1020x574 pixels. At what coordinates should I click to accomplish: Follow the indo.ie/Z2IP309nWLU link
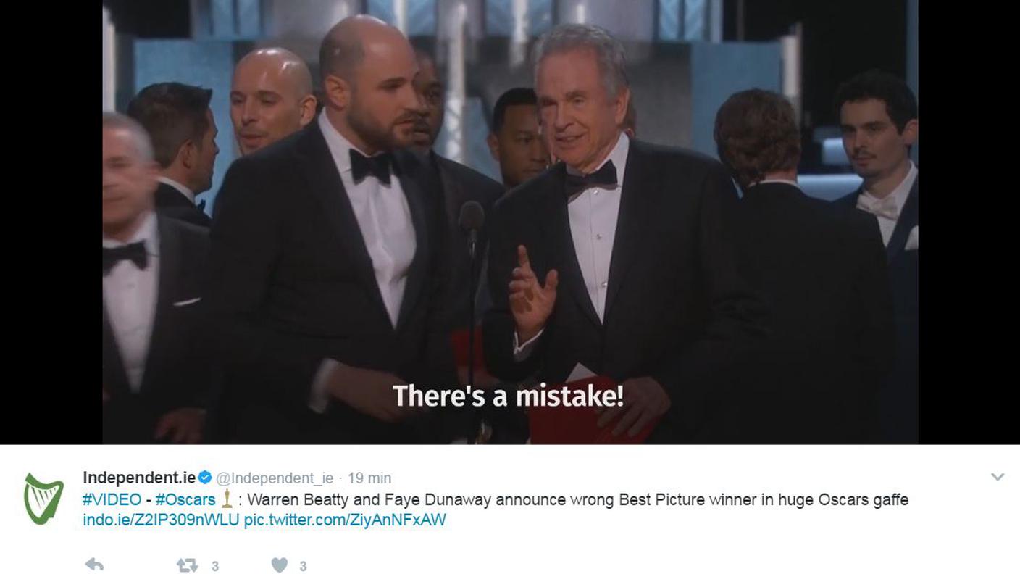(x=161, y=520)
